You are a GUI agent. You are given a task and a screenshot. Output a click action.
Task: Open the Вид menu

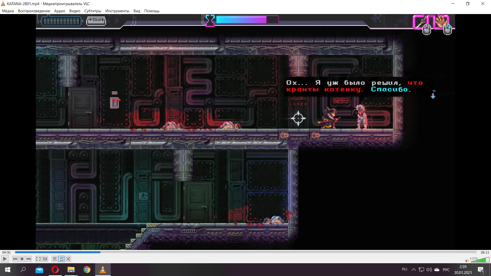pos(137,11)
